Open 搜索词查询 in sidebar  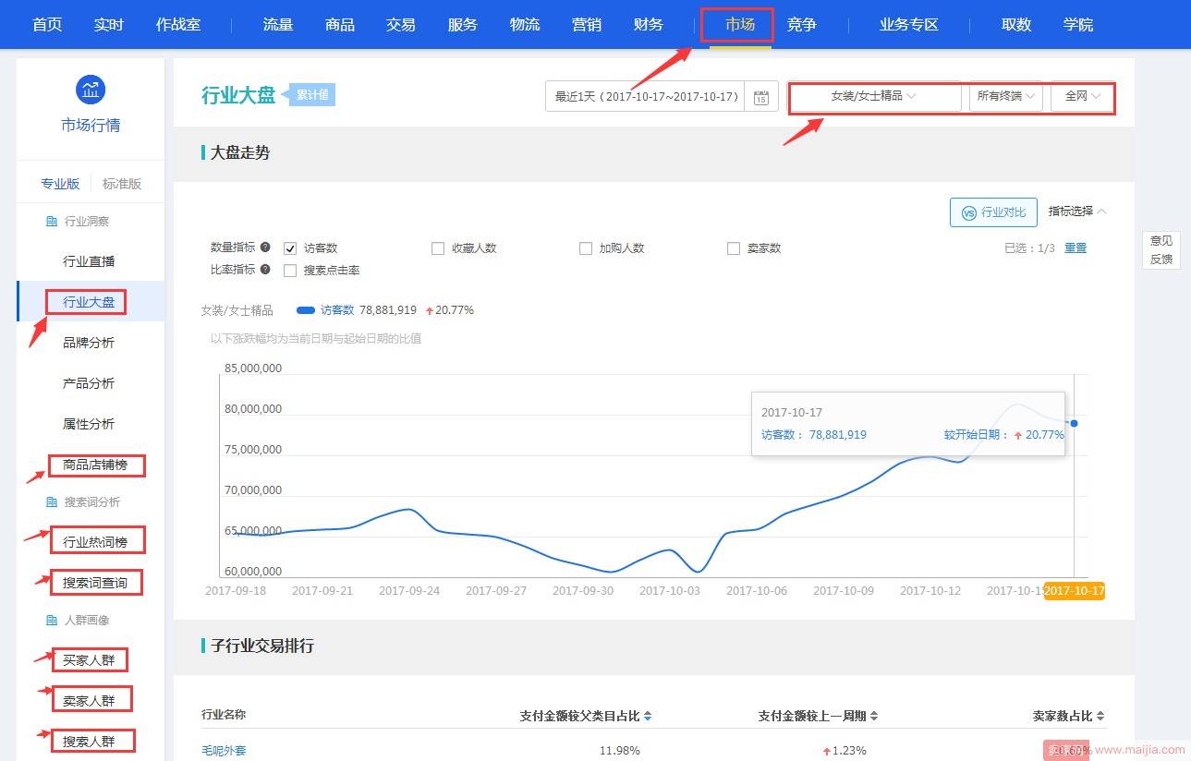95,583
